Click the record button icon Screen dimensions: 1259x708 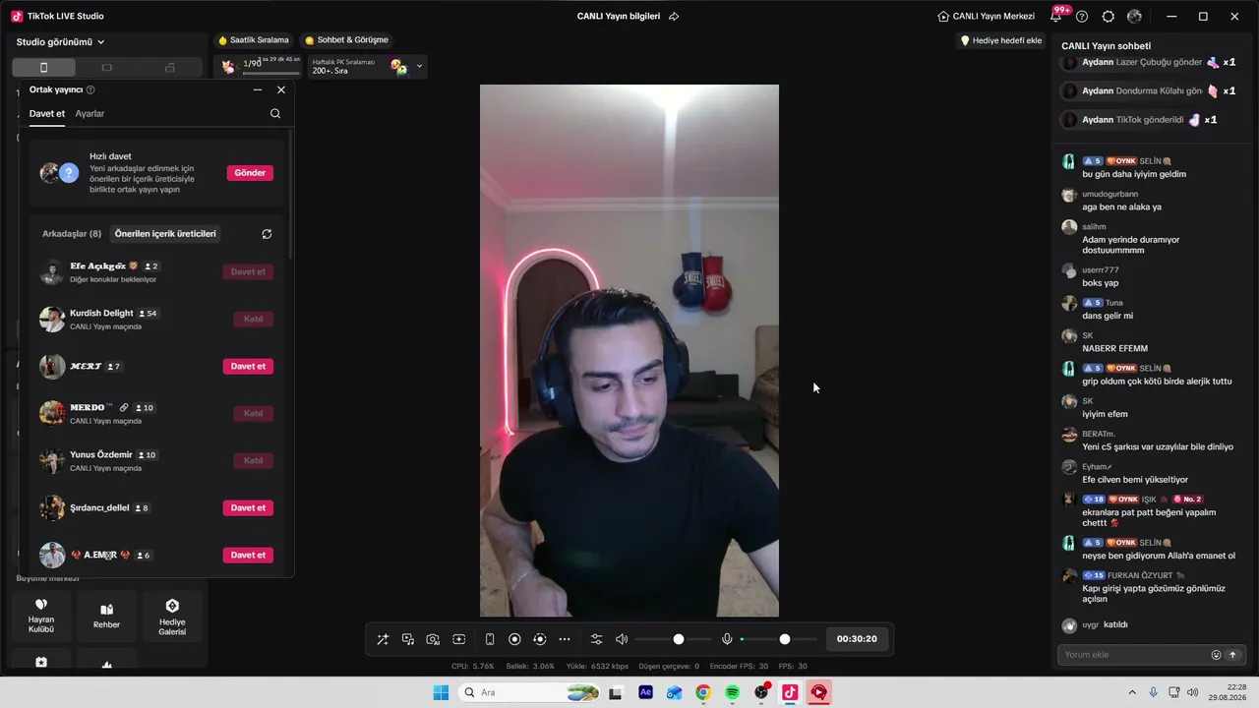514,639
